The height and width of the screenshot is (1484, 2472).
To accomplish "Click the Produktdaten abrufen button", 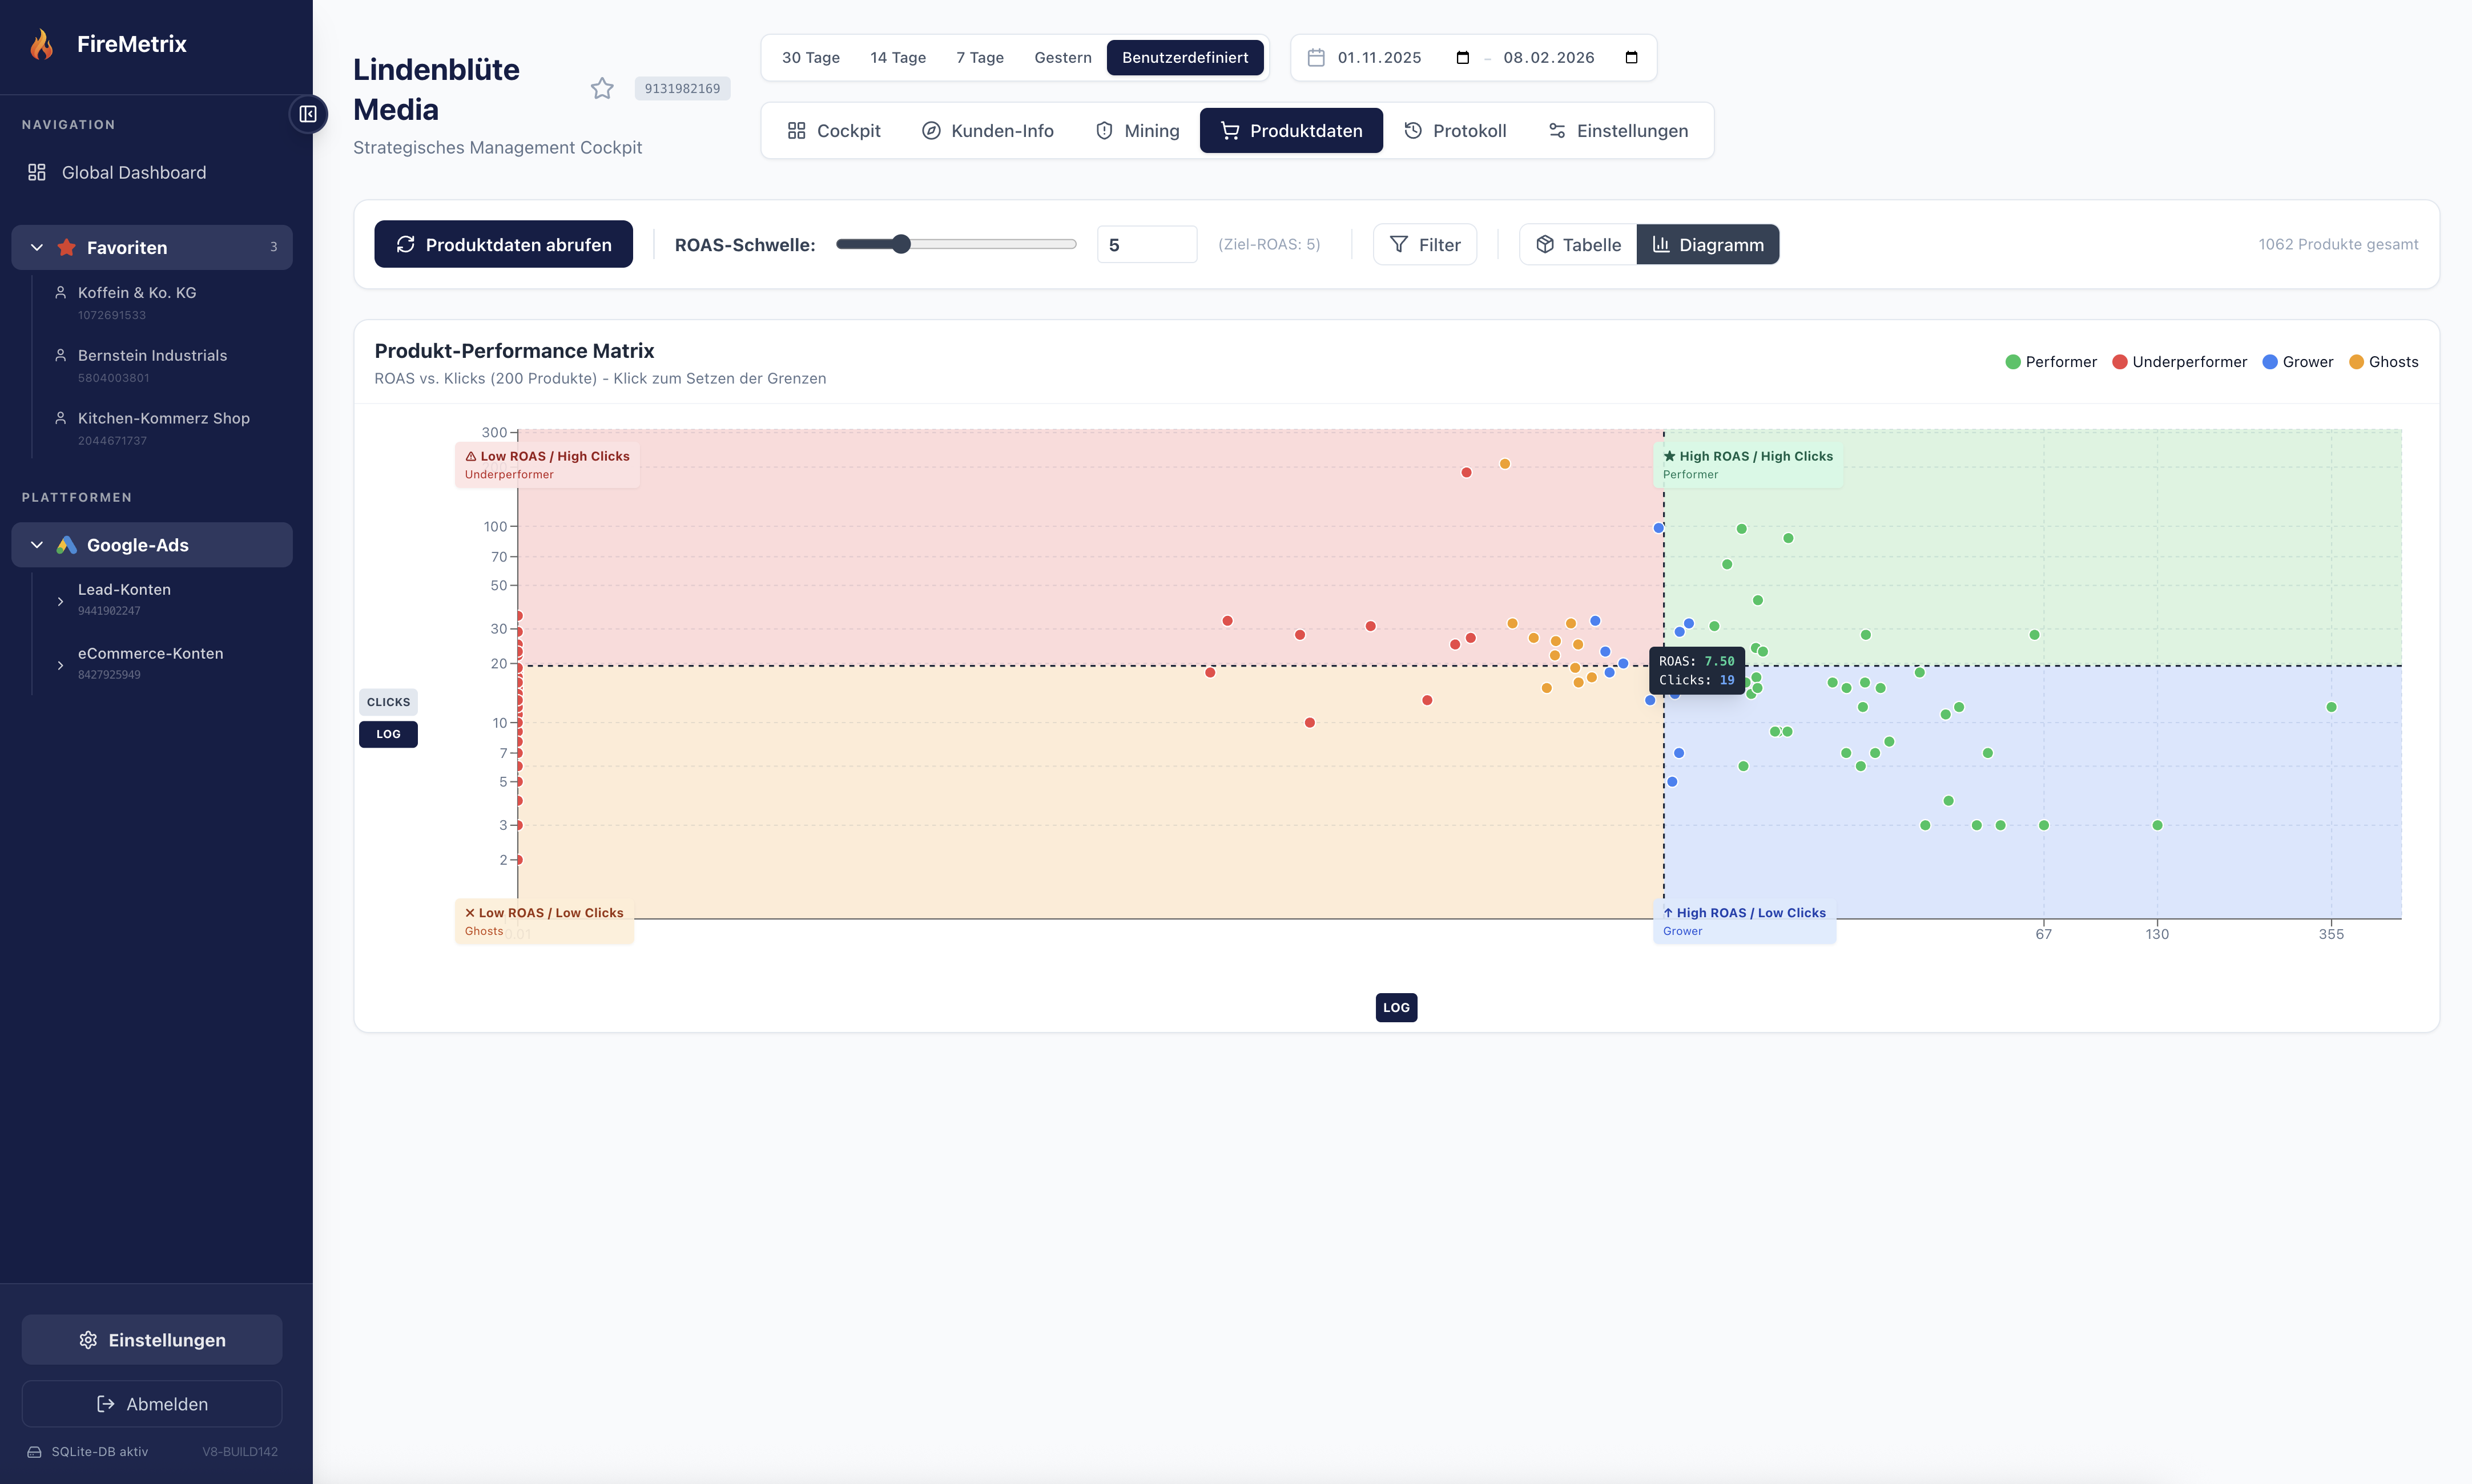I will tap(503, 244).
